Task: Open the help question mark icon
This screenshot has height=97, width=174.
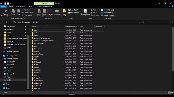Action: (173, 6)
